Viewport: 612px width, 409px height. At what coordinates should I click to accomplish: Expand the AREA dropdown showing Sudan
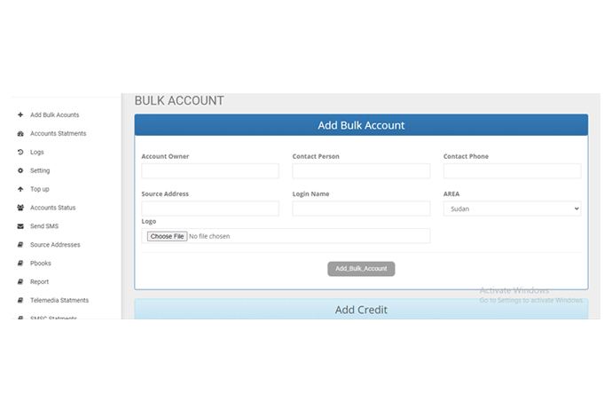click(512, 208)
